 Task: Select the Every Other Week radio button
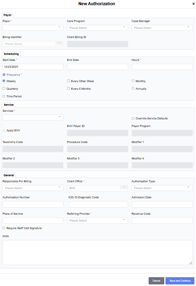68,81
